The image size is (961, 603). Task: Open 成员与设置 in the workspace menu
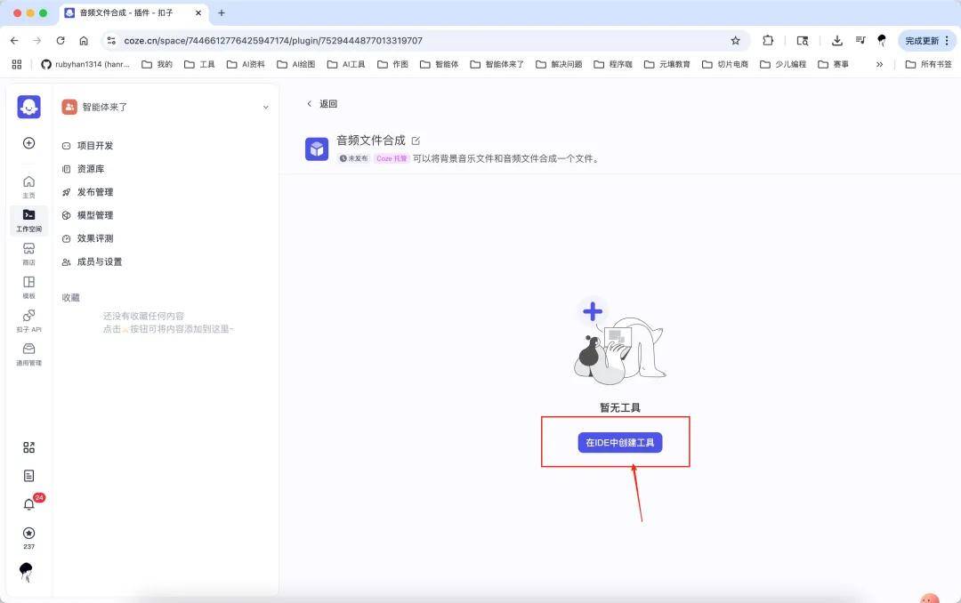click(x=99, y=261)
